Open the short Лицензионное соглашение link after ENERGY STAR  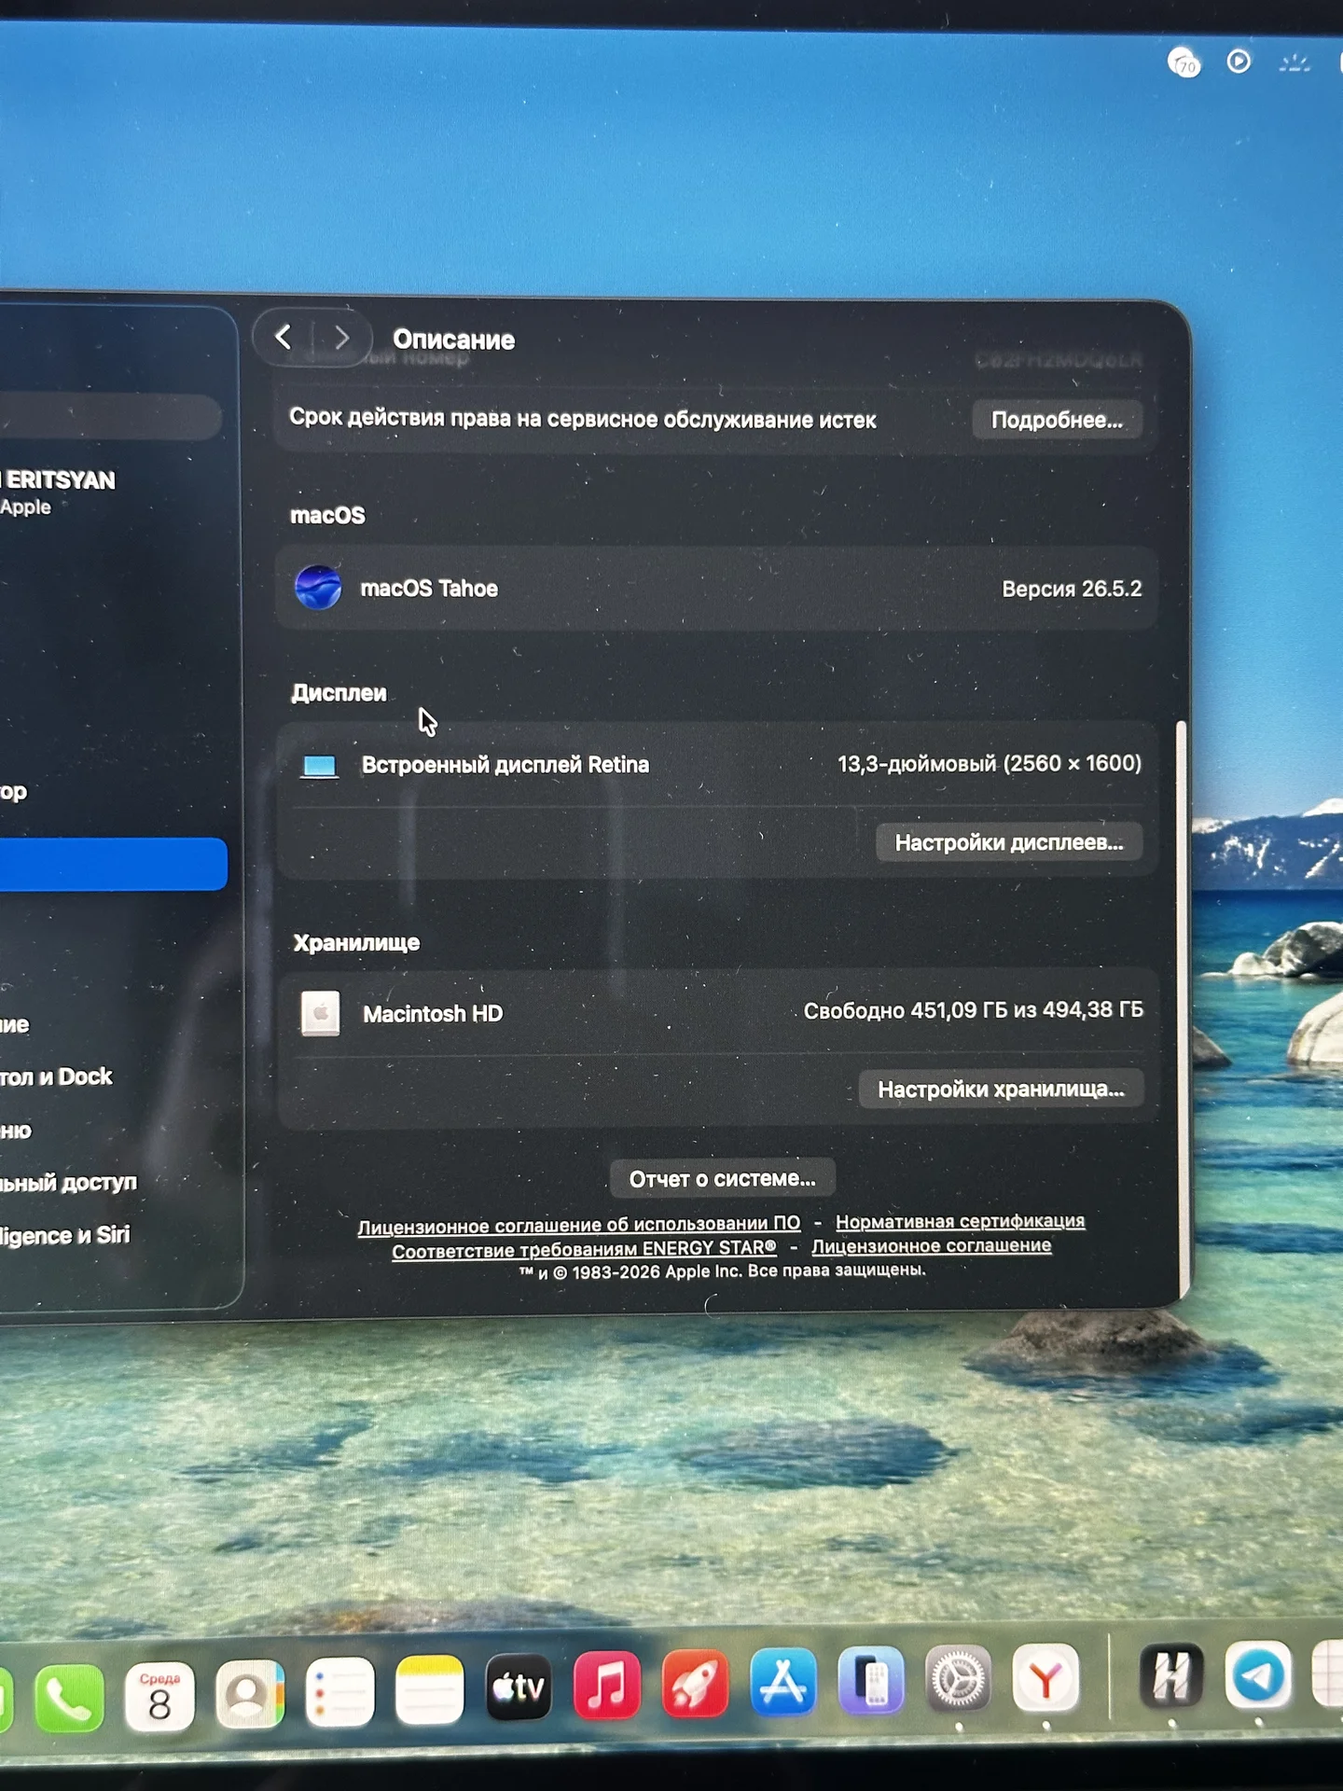coord(932,1245)
